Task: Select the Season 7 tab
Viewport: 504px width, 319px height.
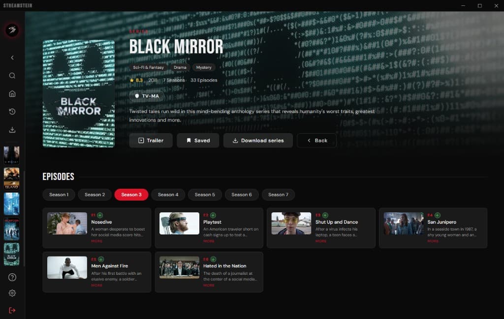Action: [279, 195]
